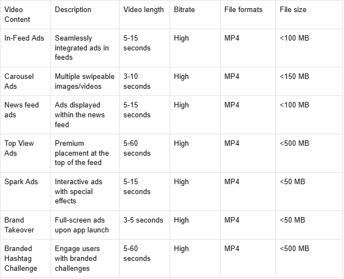Click the "Full-screen ads upon app launch" cell

82,225
